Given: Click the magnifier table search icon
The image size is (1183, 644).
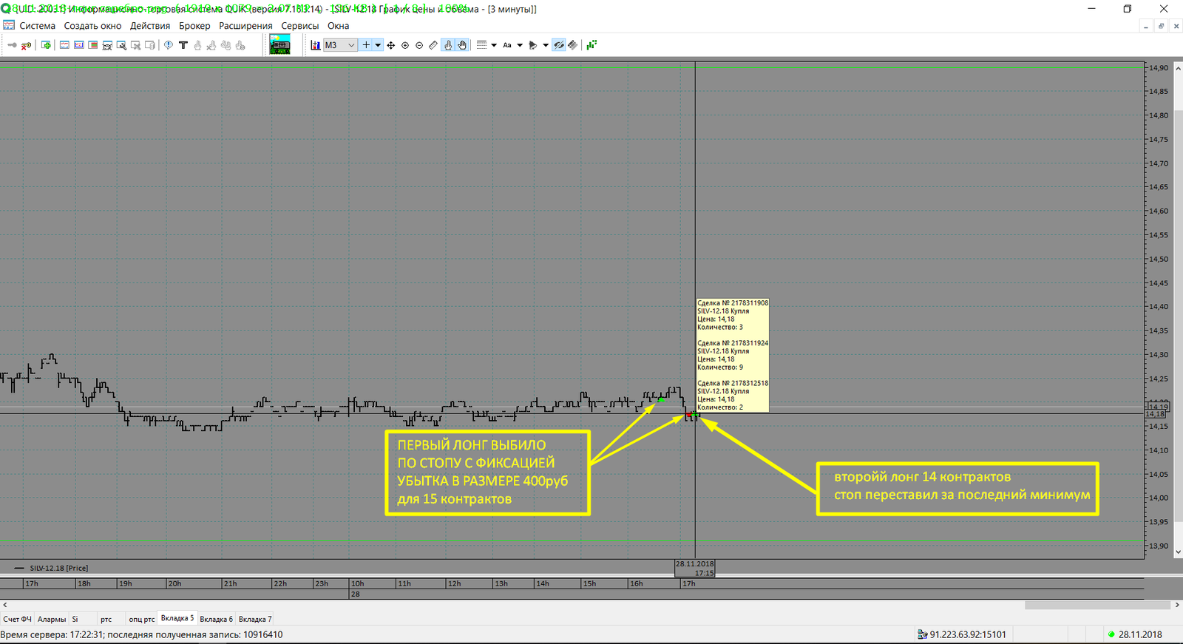Looking at the screenshot, I should (121, 45).
